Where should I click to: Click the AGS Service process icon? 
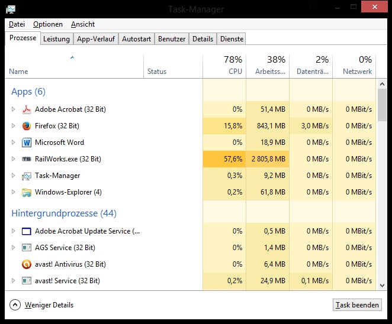point(26,248)
